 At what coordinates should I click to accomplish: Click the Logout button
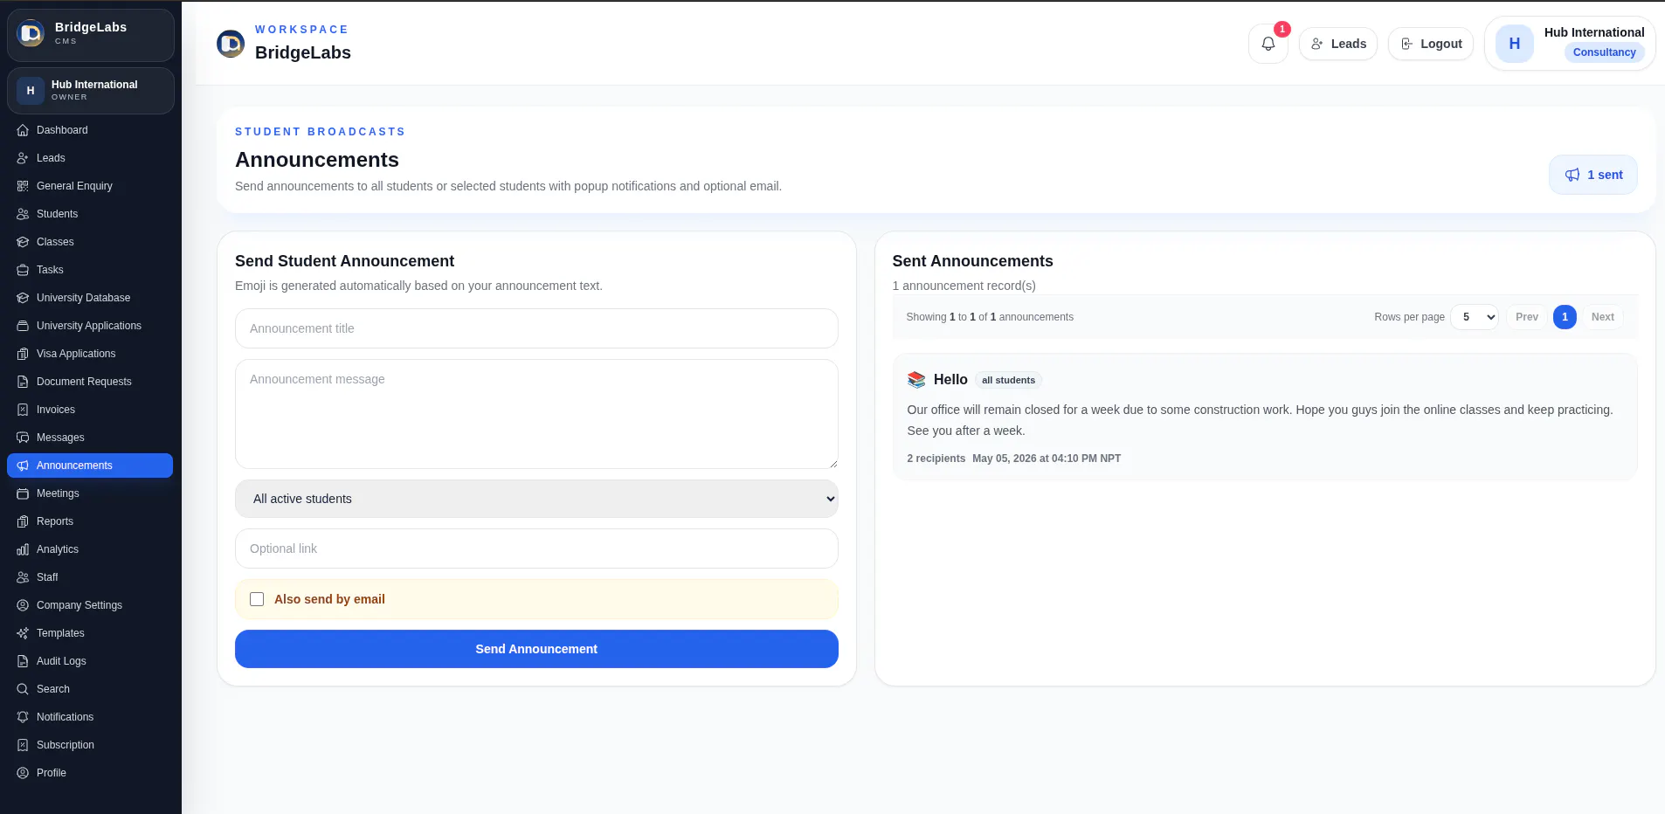(1431, 44)
